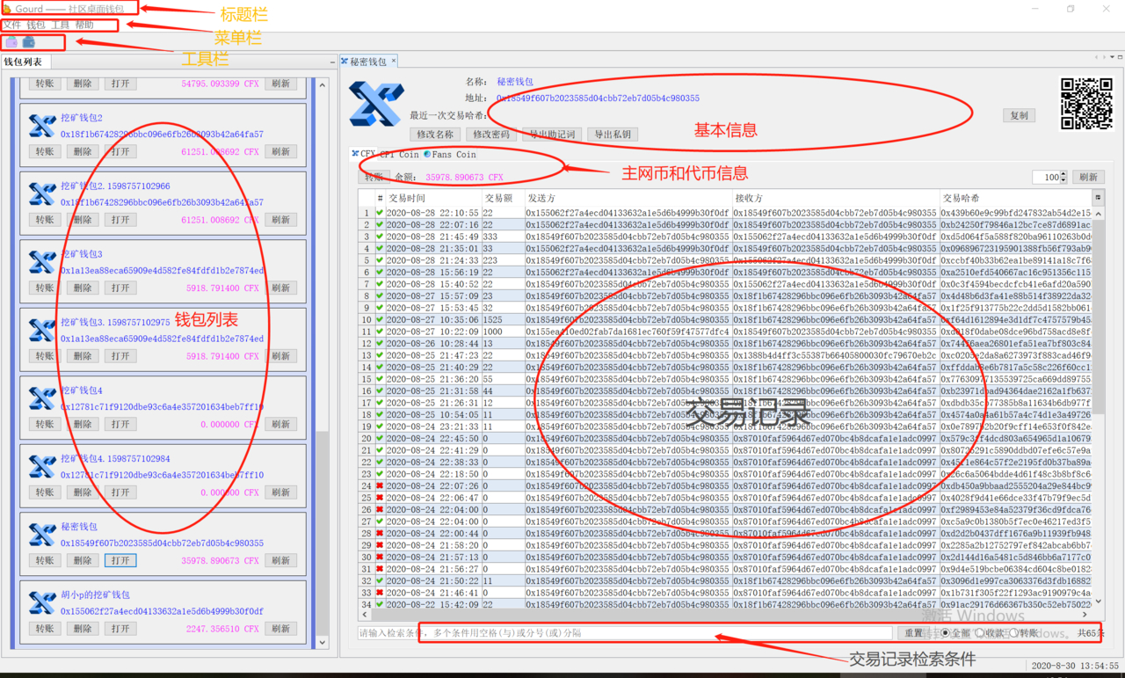Open the table column settings icon
The image size is (1125, 678).
1098,198
